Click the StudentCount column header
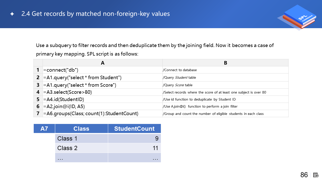Viewport: 322px width, 181px height. click(134, 129)
